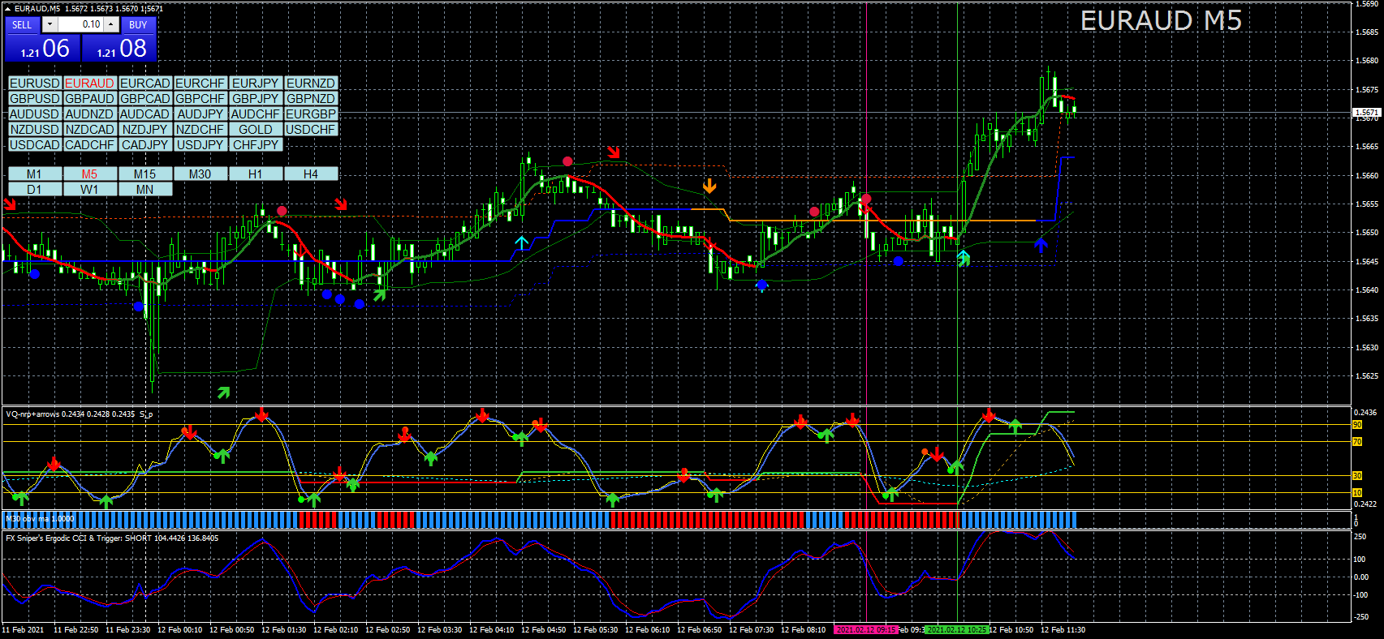The image size is (1384, 639).
Task: Choose the D1 daily timeframe
Action: point(35,190)
